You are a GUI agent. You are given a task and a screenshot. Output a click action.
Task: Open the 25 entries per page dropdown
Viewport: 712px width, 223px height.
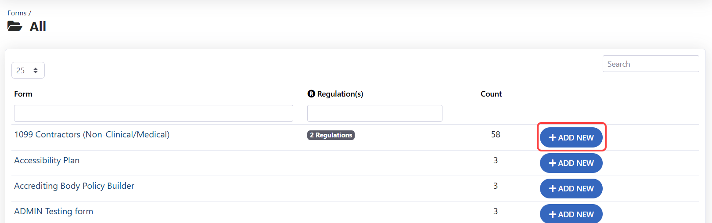28,70
